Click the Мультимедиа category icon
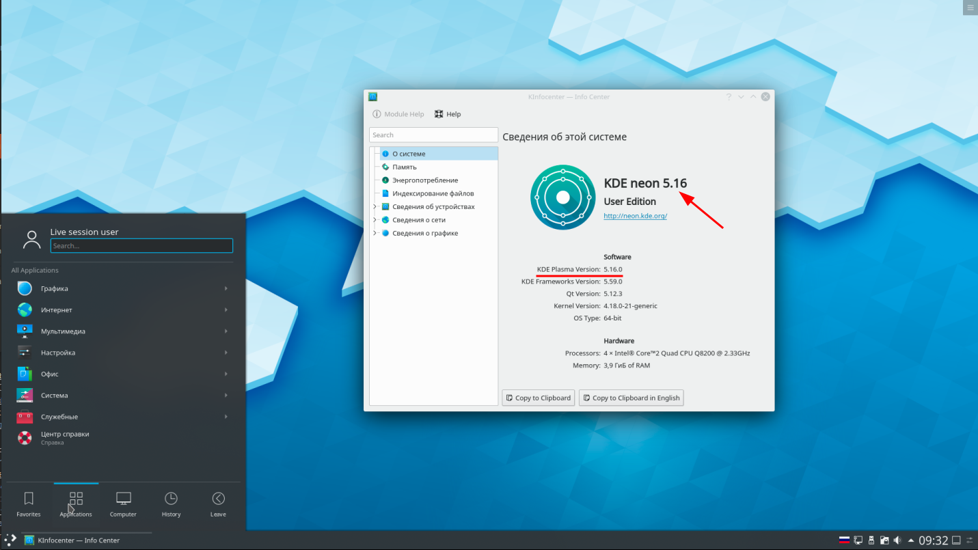 pyautogui.click(x=24, y=331)
